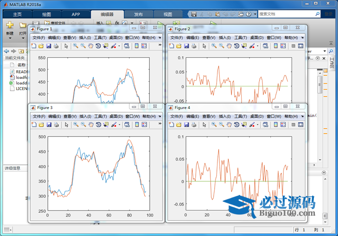338x236 pixels.
Task: Insert Colorbar icon in Figure 2
Action: click(x=276, y=46)
